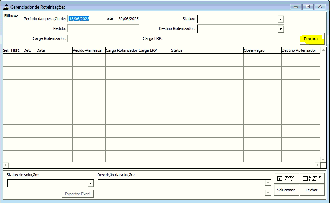
Task: Click the Procurar button
Action: point(312,39)
